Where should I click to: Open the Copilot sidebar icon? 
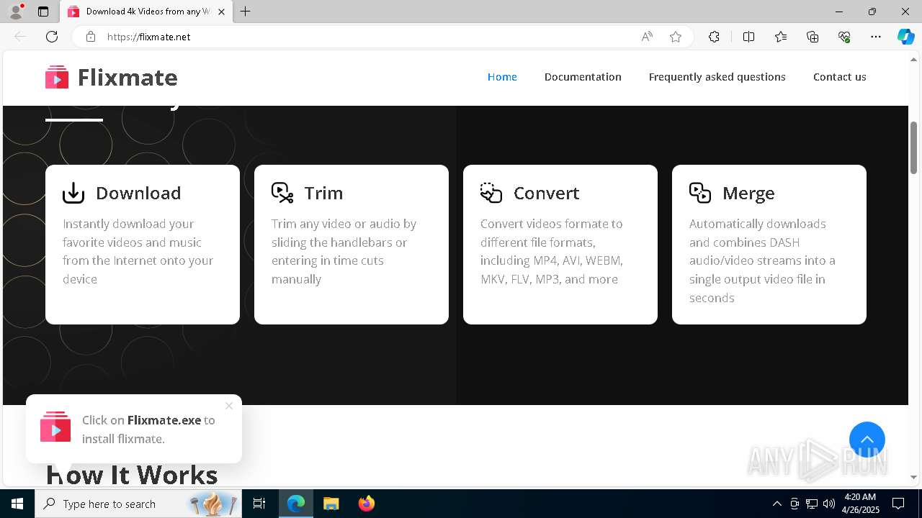pyautogui.click(x=905, y=37)
